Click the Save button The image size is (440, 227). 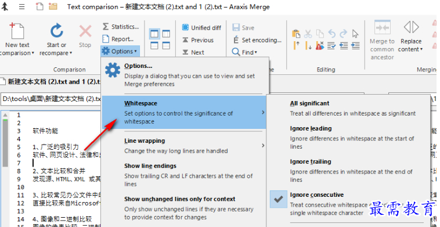coord(243,27)
